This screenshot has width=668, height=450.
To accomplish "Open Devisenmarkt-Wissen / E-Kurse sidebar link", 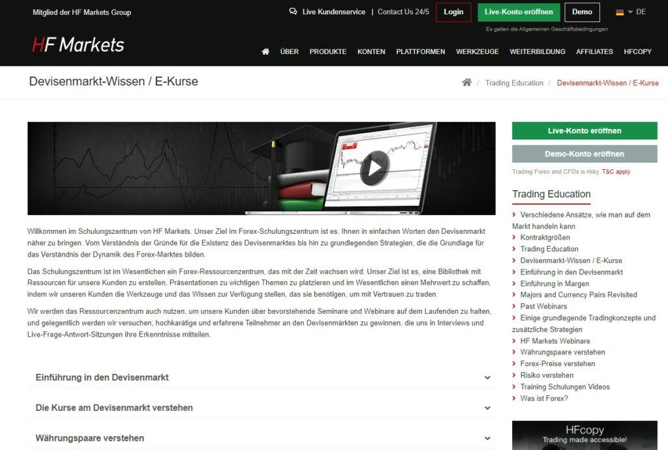I will pos(571,260).
